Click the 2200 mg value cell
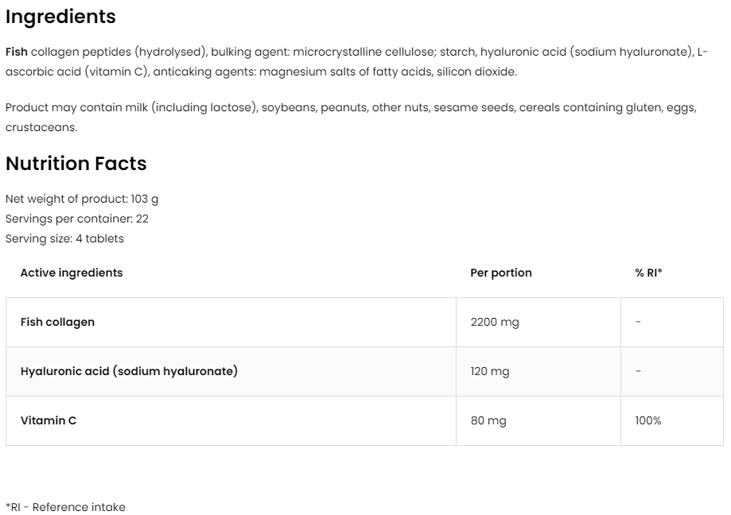This screenshot has width=731, height=515. click(495, 322)
